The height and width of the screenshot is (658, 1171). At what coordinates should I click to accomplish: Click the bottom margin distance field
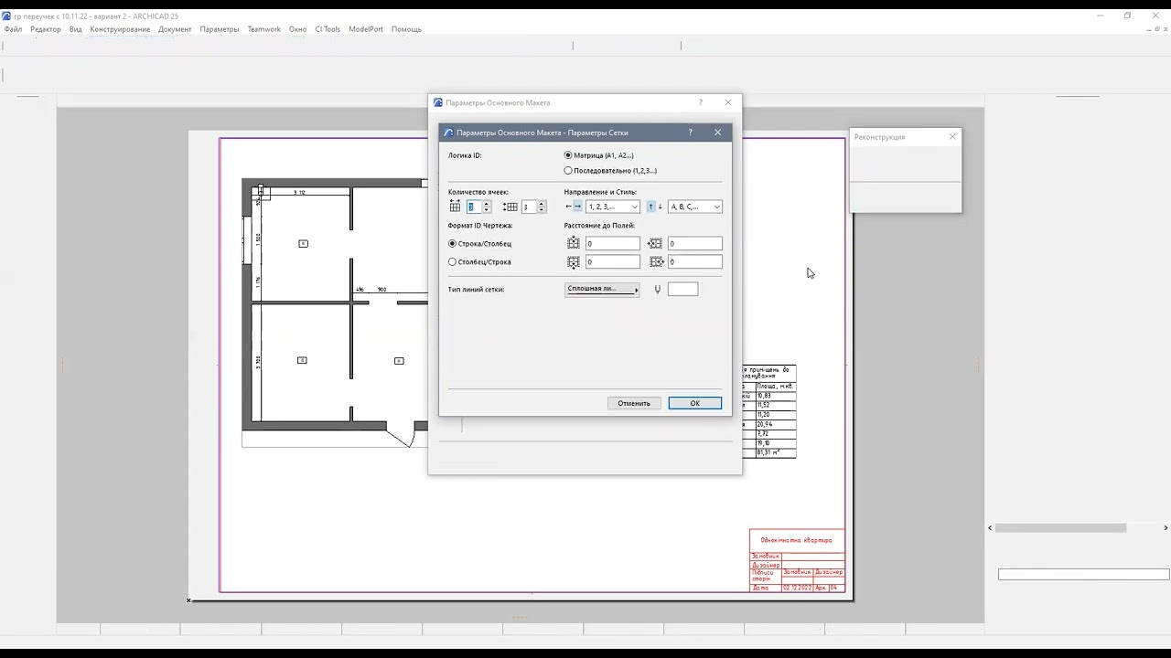pos(613,262)
